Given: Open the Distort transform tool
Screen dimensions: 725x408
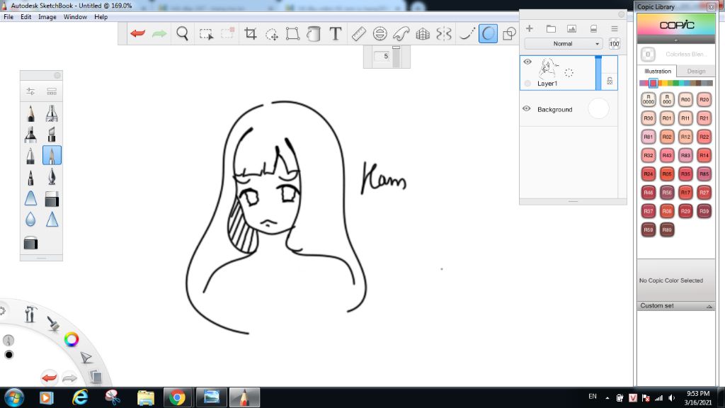Looking at the screenshot, I should tap(292, 34).
